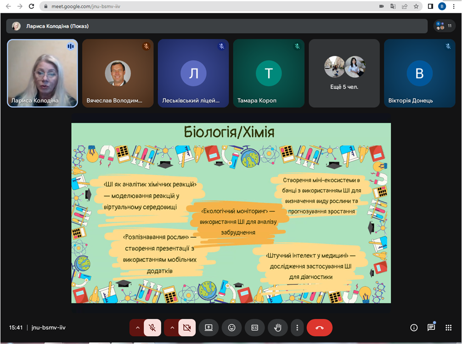
Task: Click the present screen icon
Action: click(x=208, y=327)
